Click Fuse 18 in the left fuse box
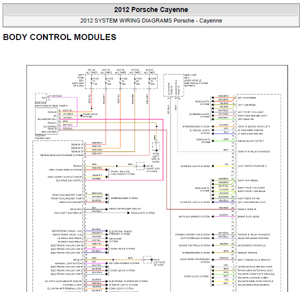Viewport: 301px width, 292px height. pyautogui.click(x=123, y=81)
